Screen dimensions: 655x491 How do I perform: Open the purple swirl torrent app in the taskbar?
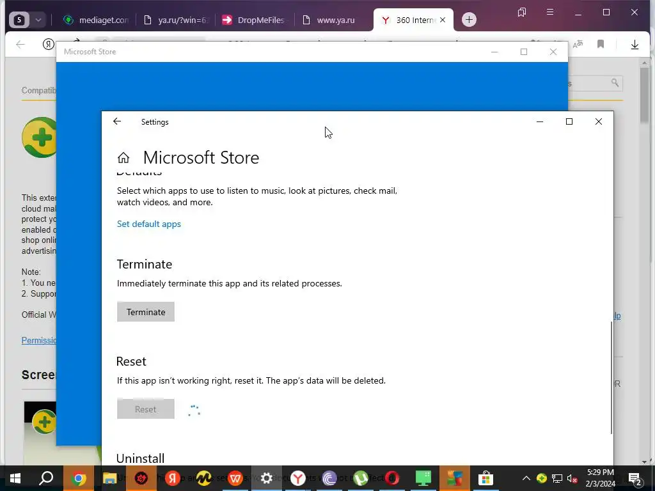(329, 478)
